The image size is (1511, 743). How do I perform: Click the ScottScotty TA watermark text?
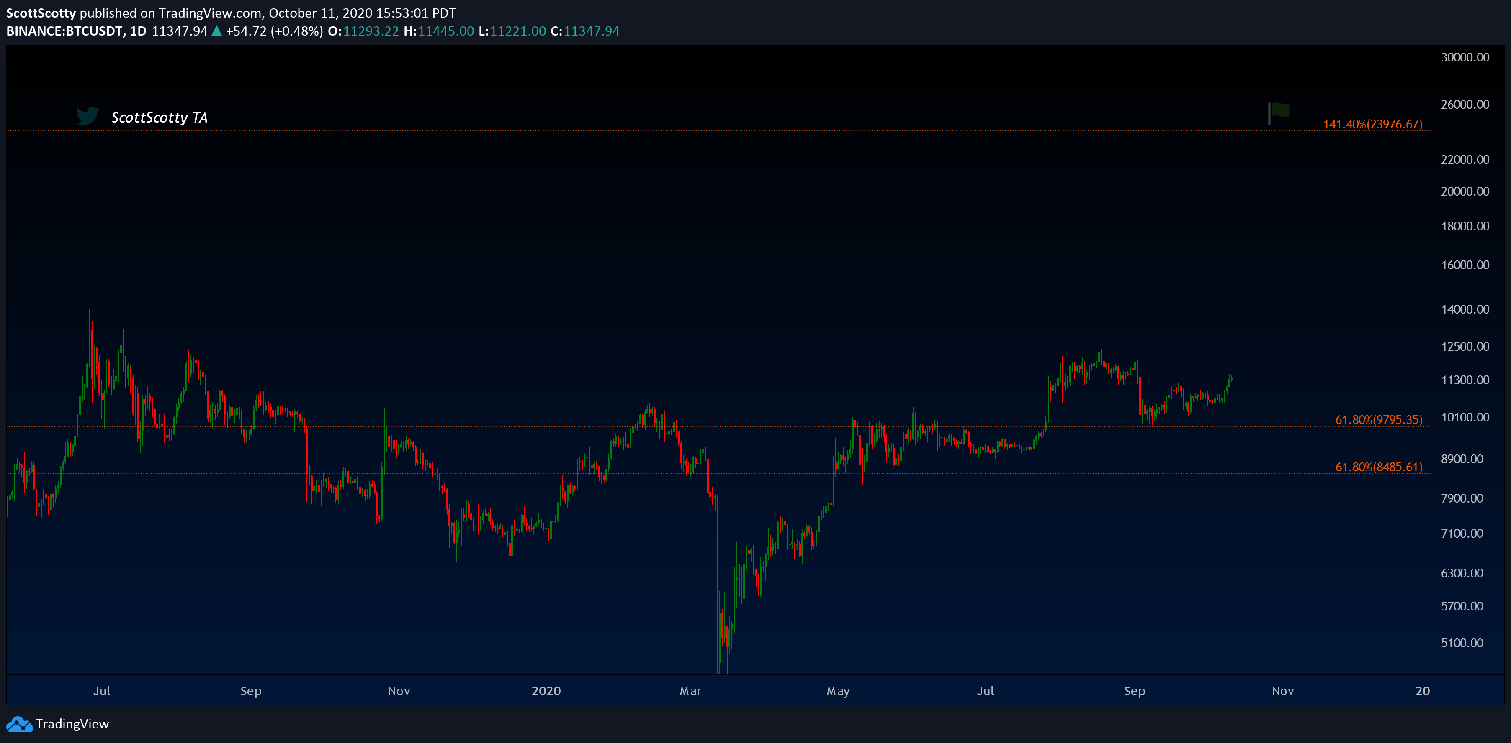pos(160,117)
